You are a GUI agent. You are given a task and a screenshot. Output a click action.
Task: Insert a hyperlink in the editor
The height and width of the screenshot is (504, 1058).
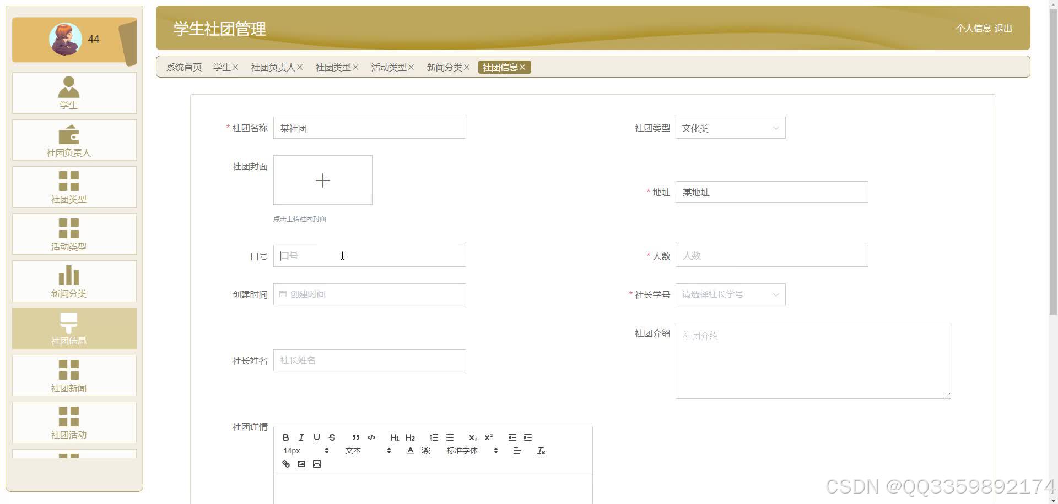pyautogui.click(x=285, y=464)
